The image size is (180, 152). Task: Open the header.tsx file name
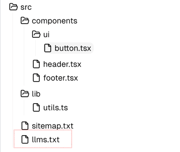point(62,64)
